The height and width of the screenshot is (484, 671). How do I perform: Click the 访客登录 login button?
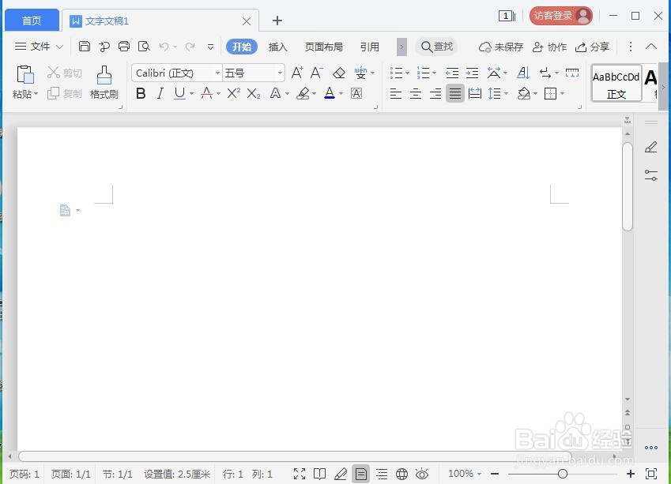coord(561,16)
